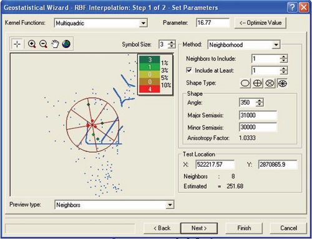Viewport: 312px width, 239px height.
Task: Open the Kernel Functions dropdown
Action: [x=143, y=23]
